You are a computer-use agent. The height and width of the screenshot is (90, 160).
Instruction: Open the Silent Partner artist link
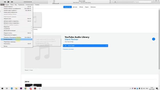pos(71,39)
